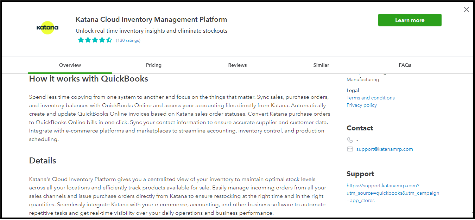Click the phone icon under Contact

[x=350, y=140]
